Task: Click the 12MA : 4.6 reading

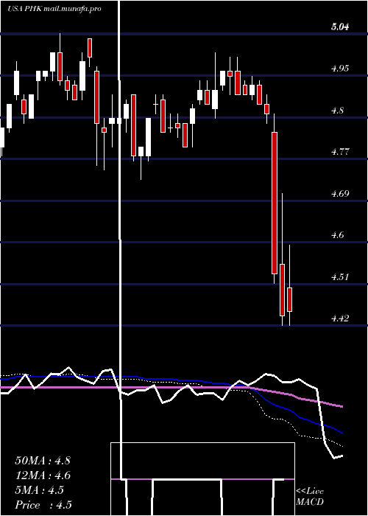Action: (43, 475)
